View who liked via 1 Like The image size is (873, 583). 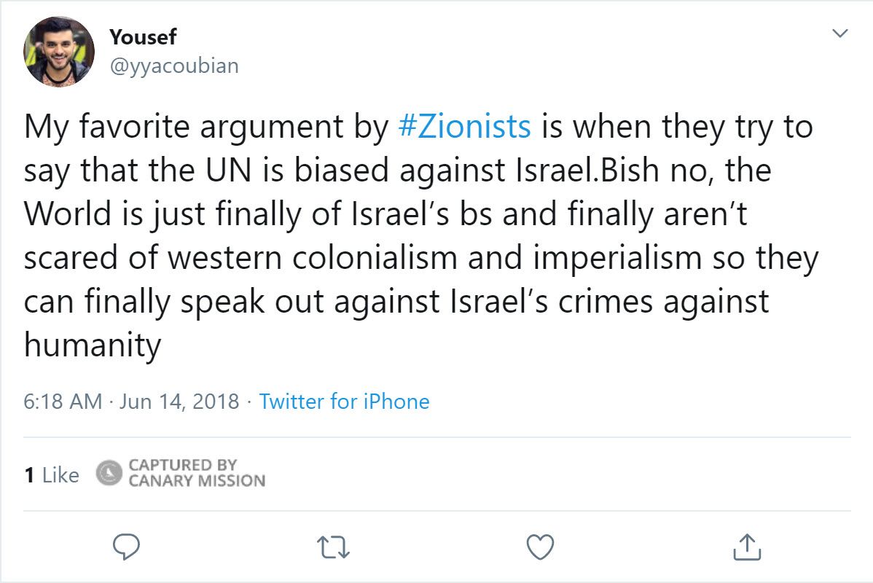pyautogui.click(x=51, y=475)
